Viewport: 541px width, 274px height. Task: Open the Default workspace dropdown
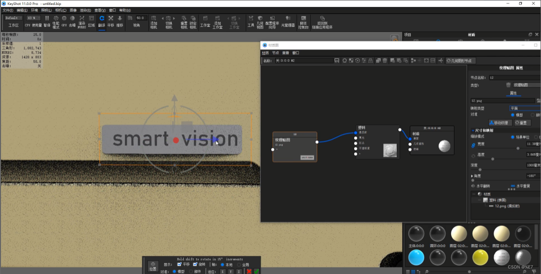pos(13,18)
